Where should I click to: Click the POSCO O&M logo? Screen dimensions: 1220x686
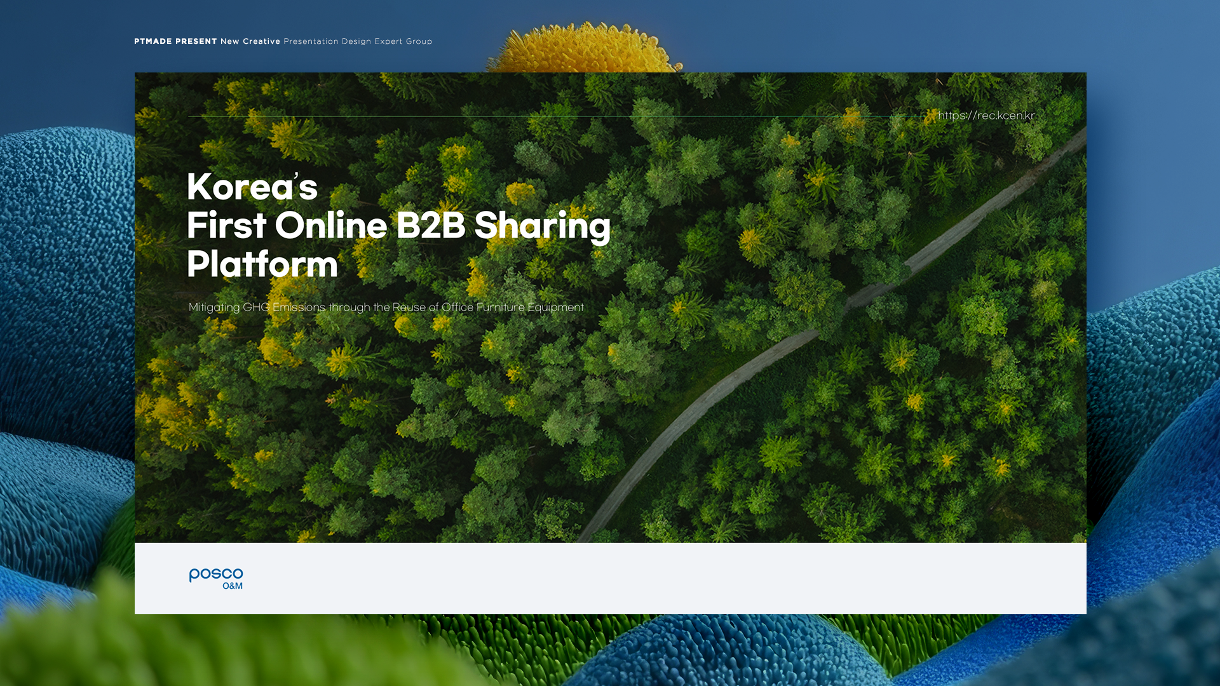pyautogui.click(x=215, y=578)
